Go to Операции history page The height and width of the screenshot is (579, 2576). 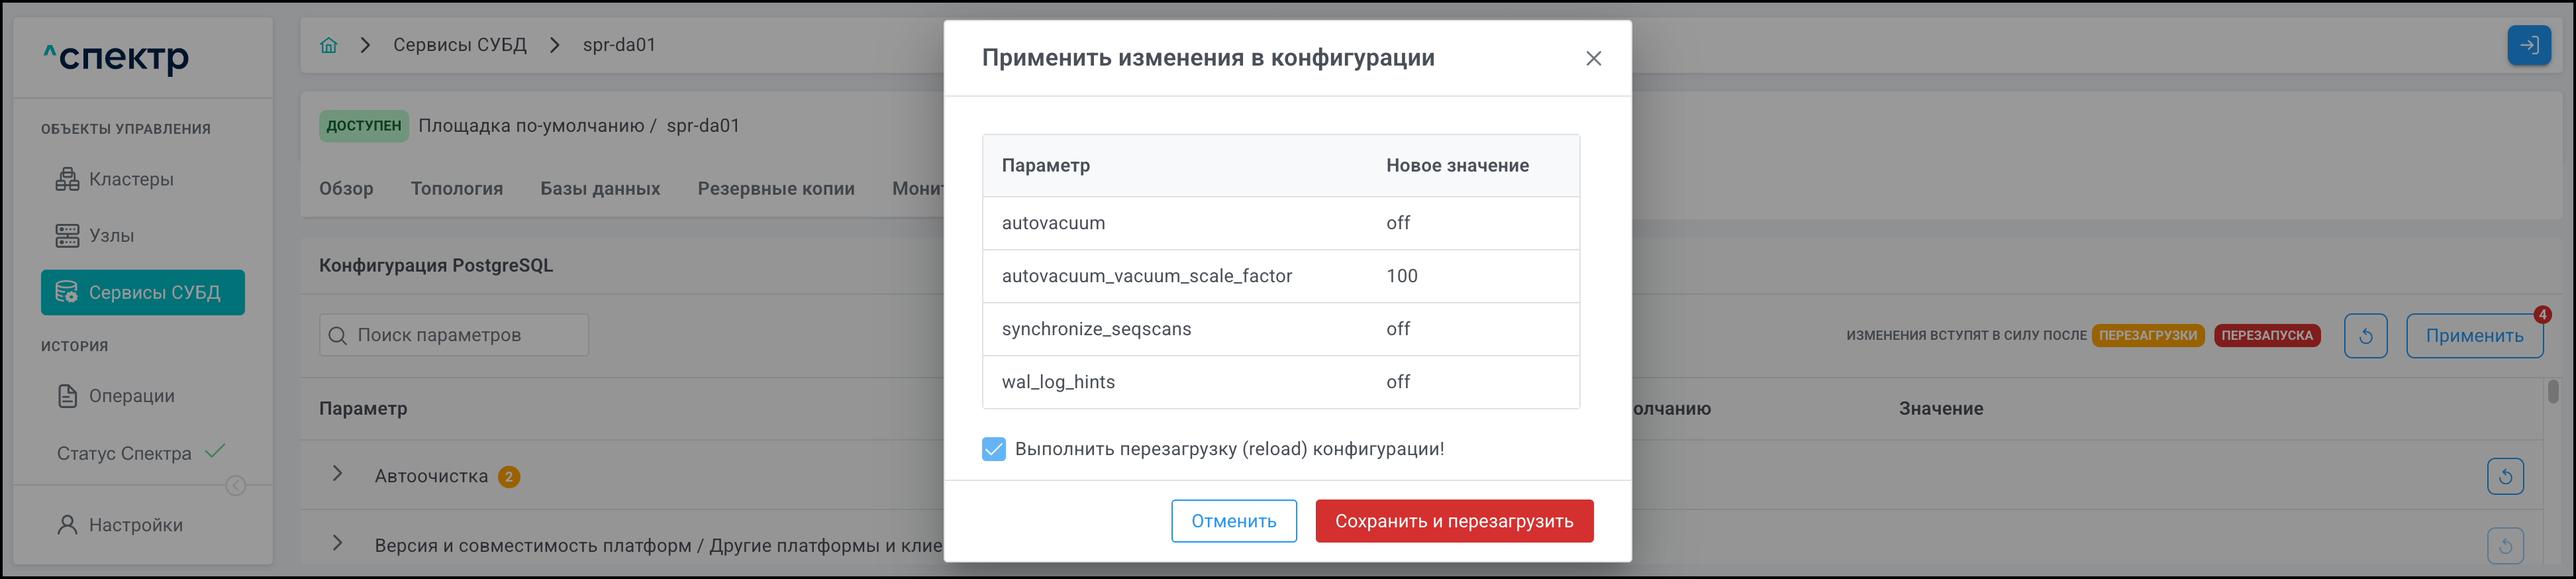pyautogui.click(x=130, y=396)
